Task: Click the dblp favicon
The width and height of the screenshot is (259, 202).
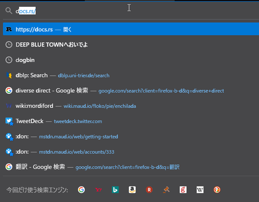Action: pos(9,75)
